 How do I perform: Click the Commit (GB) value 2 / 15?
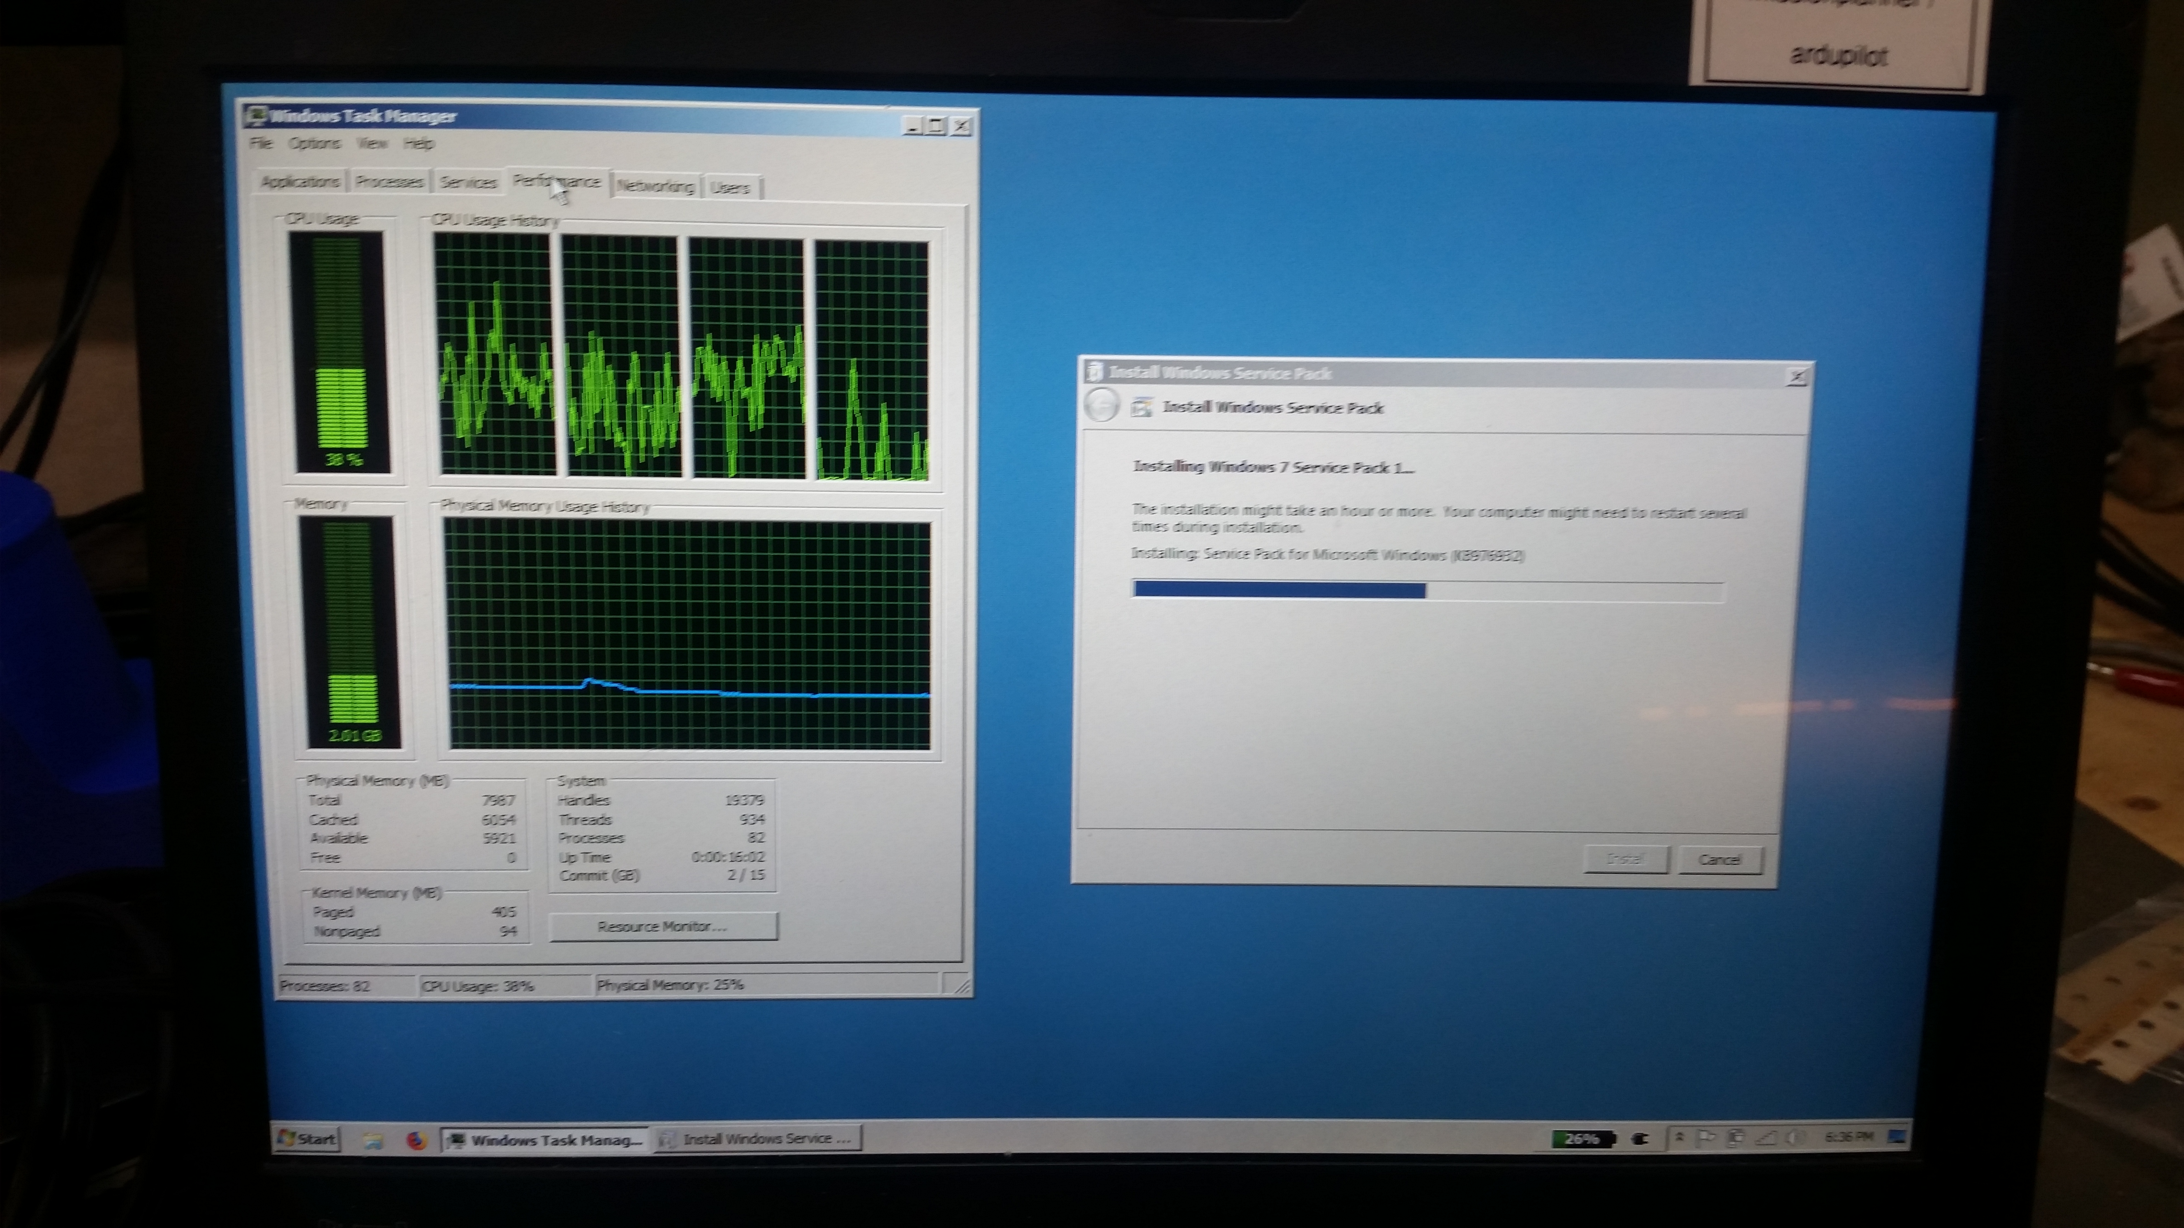coord(746,875)
